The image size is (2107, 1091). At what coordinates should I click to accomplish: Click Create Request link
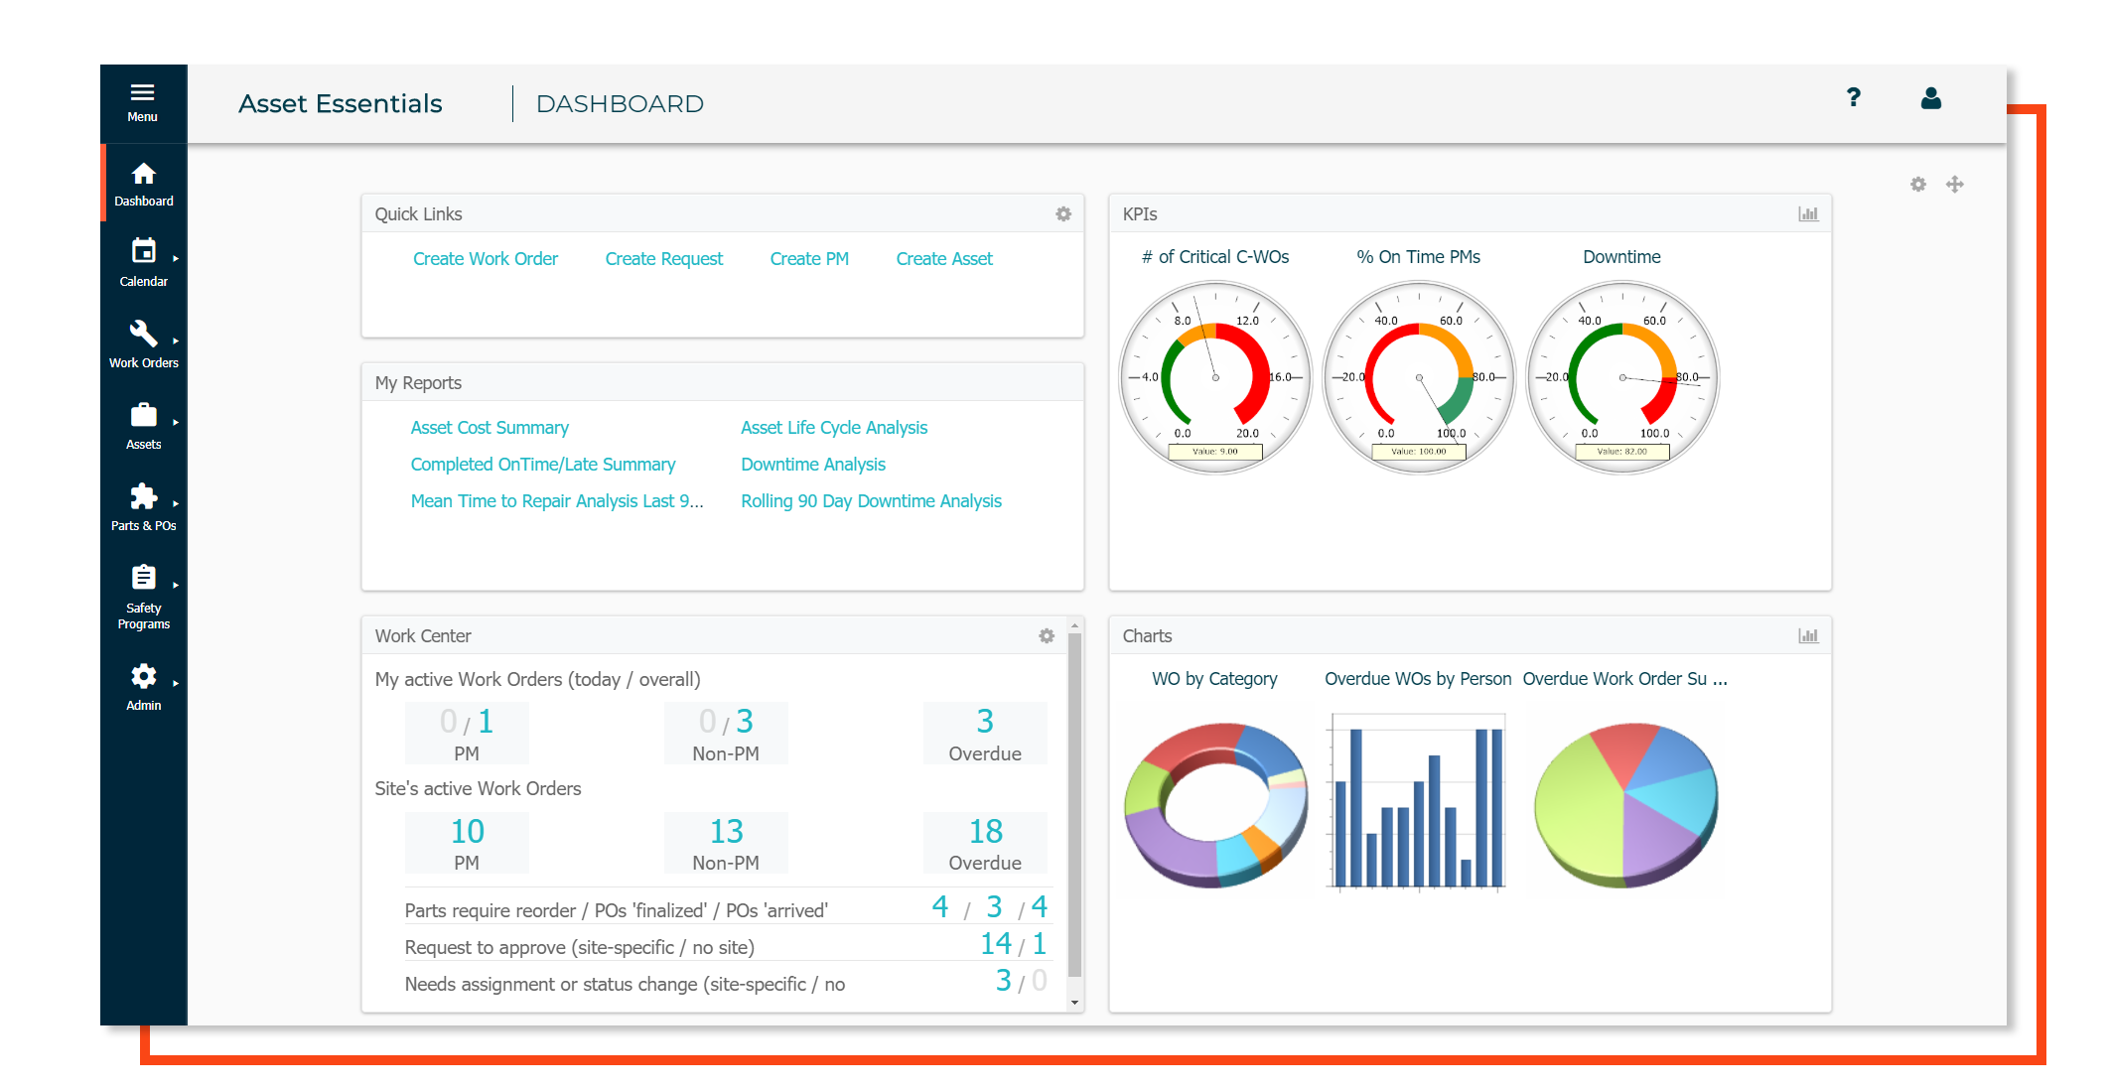point(664,259)
